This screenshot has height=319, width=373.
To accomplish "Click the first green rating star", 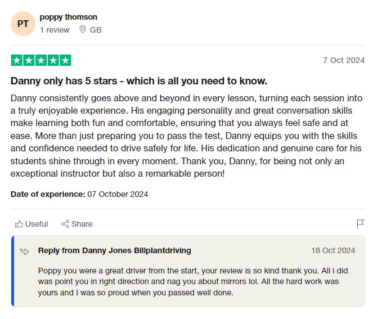I will point(17,60).
